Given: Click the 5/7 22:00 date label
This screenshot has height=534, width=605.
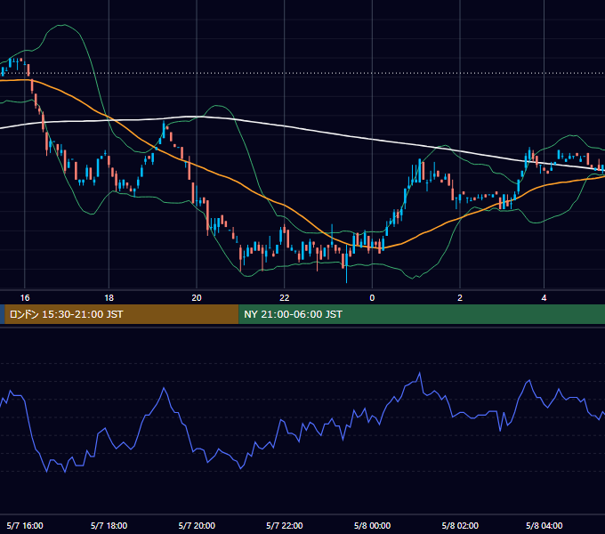Looking at the screenshot, I should pos(285,525).
